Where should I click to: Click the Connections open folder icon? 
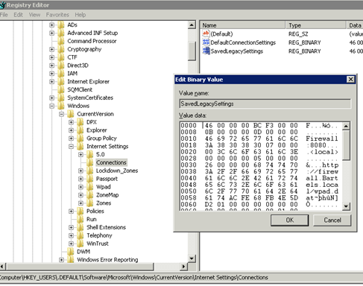pyautogui.click(x=90, y=162)
